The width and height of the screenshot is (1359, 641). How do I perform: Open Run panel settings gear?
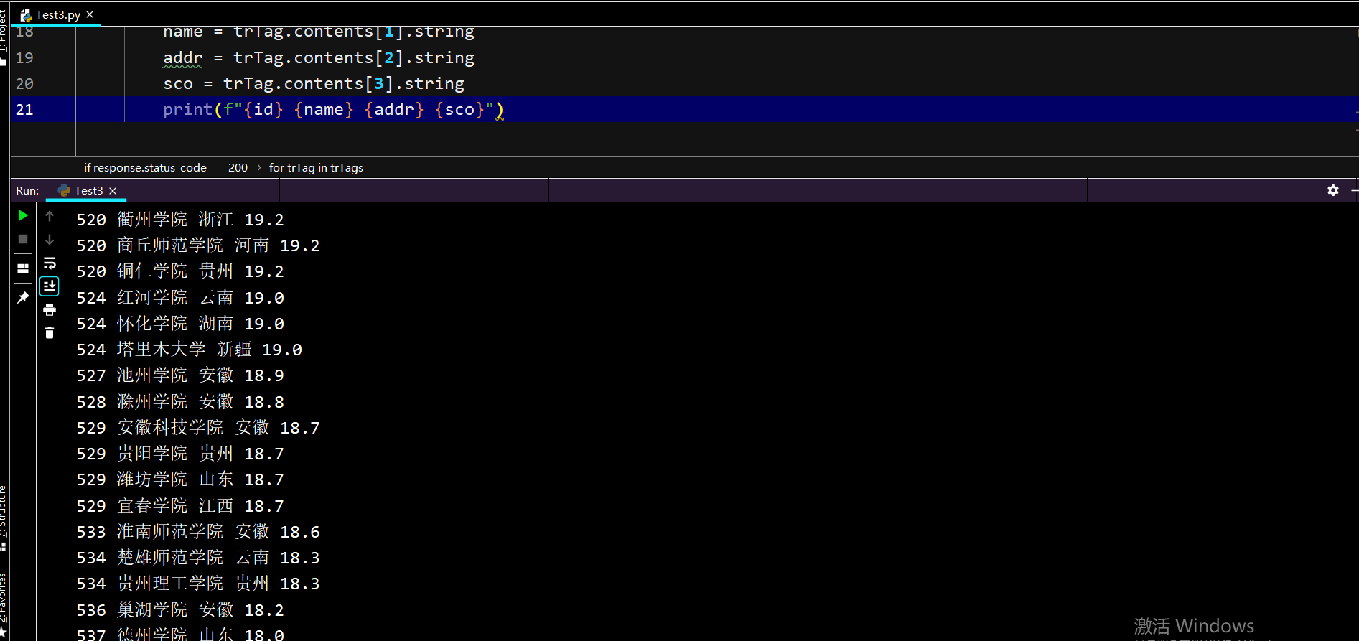point(1333,190)
